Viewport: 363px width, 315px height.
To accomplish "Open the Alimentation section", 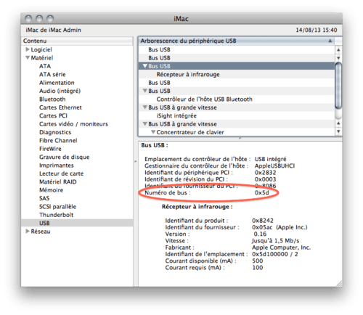I will point(57,83).
